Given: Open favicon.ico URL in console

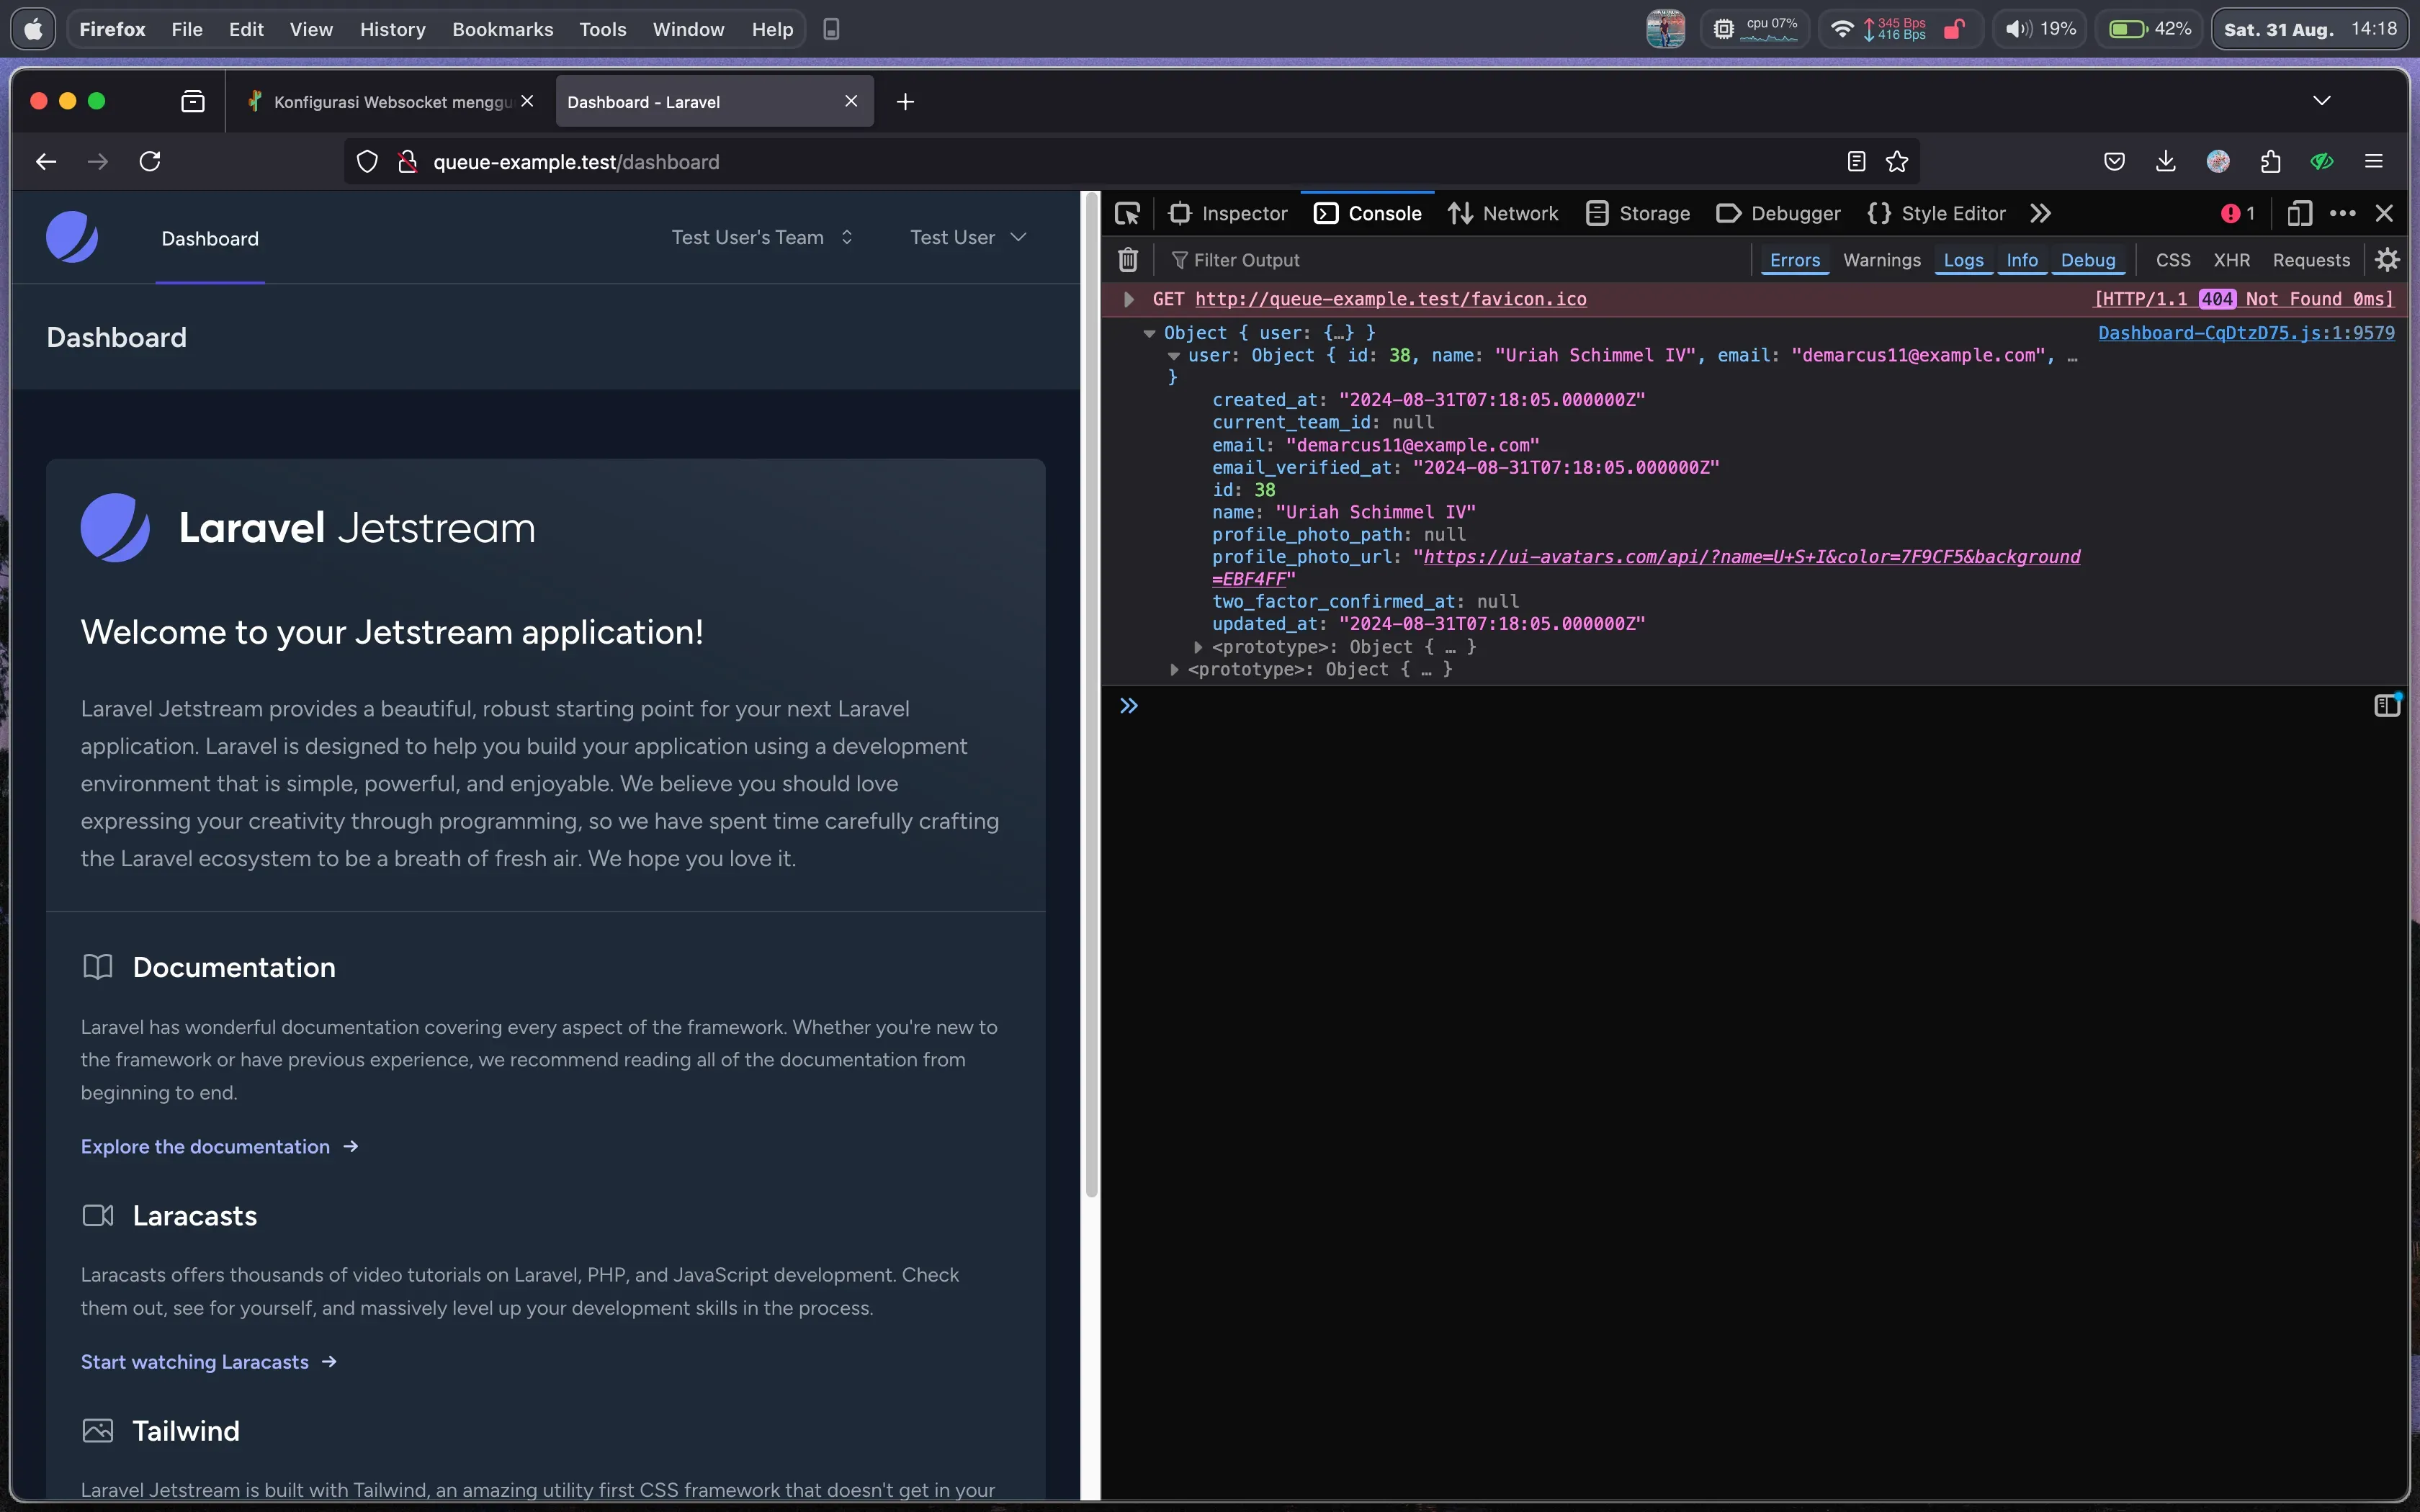Looking at the screenshot, I should (x=1391, y=299).
